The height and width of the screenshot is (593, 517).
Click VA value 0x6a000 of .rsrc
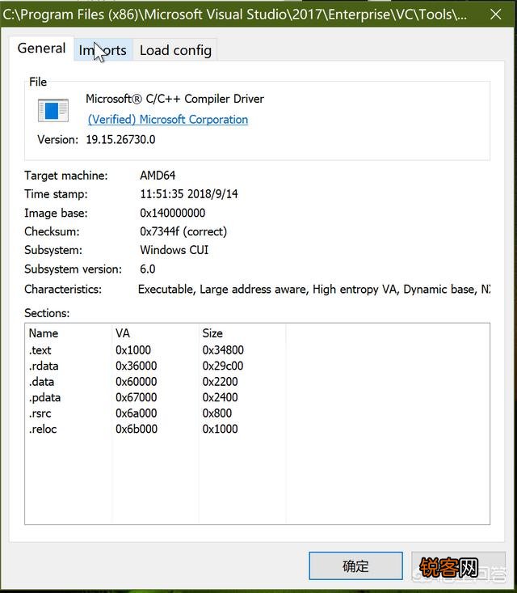click(136, 413)
